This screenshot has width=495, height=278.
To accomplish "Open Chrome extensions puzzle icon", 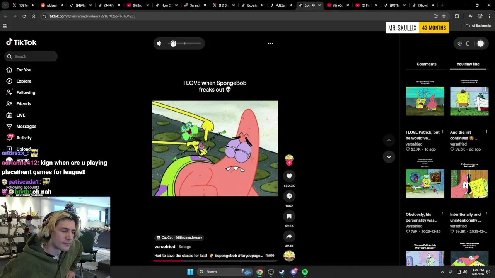I will (x=457, y=16).
